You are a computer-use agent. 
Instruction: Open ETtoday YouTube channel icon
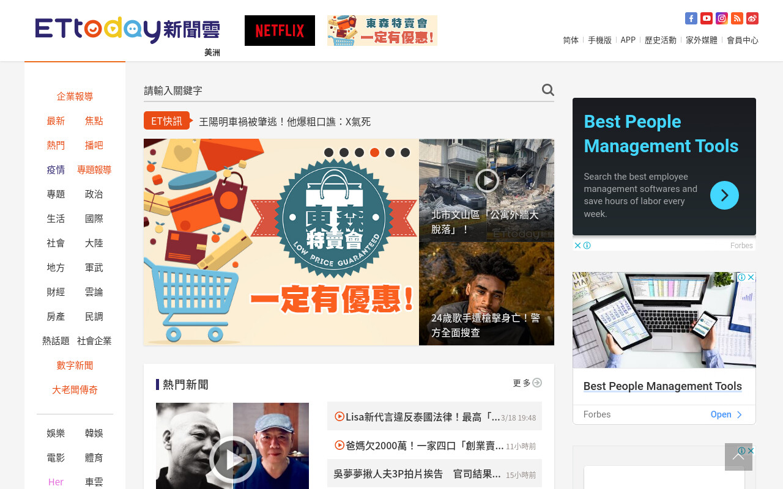[x=707, y=18]
